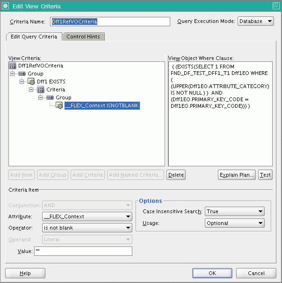Confirm with the OK button

point(212,273)
